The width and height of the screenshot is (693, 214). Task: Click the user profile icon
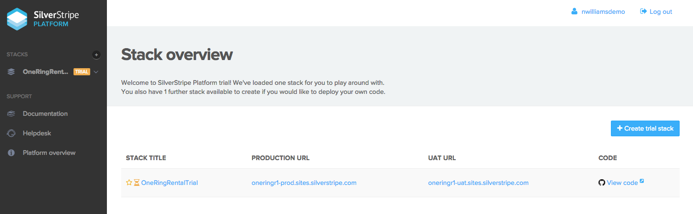point(574,11)
